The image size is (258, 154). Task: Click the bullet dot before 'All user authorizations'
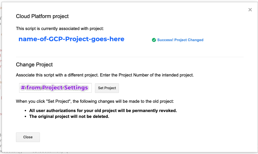click(x=25, y=111)
